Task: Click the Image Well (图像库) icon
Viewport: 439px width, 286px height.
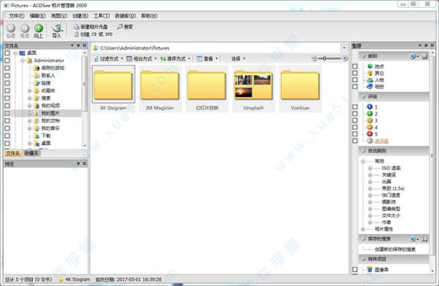Action: (x=369, y=269)
